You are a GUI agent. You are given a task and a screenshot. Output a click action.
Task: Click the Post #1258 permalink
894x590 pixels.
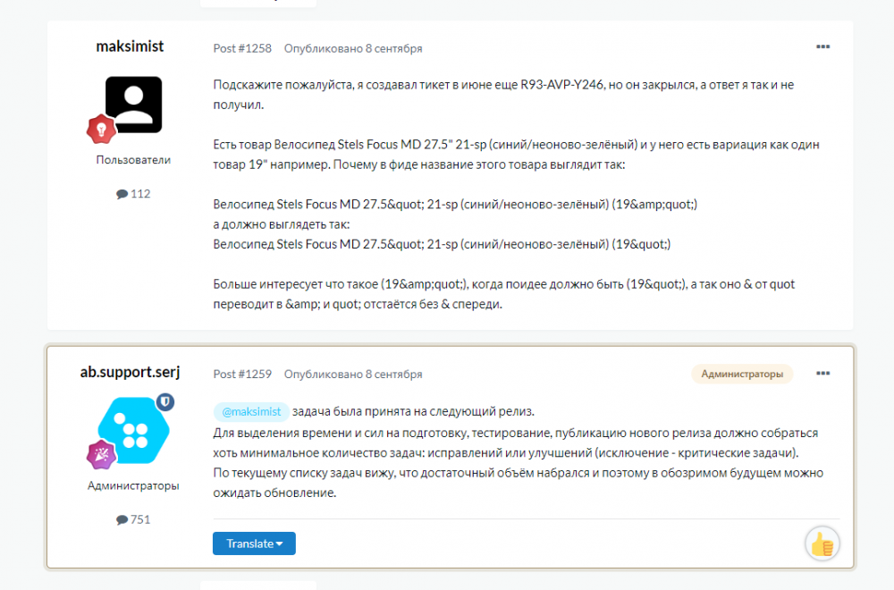[241, 48]
